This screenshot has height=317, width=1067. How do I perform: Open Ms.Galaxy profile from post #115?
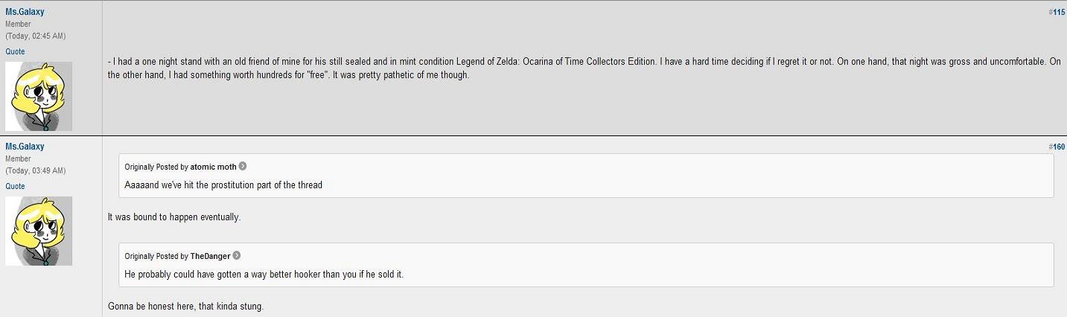pos(25,12)
